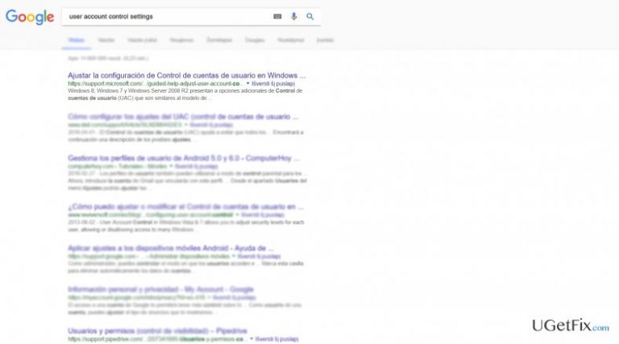The image size is (619, 344).
Task: Open 'Cómo configurar los ajustes del UAC' result
Action: [183, 117]
